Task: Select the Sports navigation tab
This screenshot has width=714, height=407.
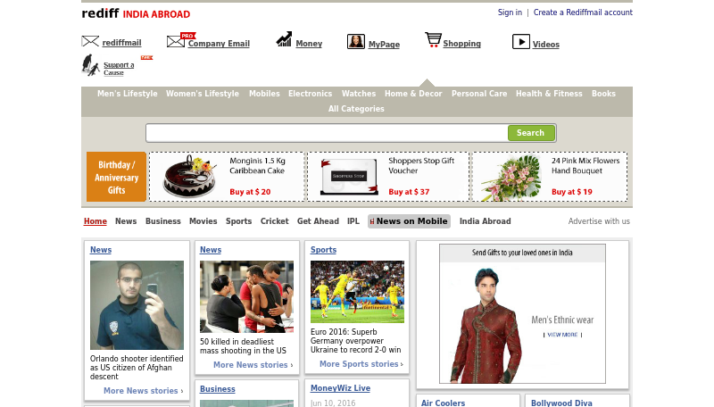Action: (x=238, y=221)
